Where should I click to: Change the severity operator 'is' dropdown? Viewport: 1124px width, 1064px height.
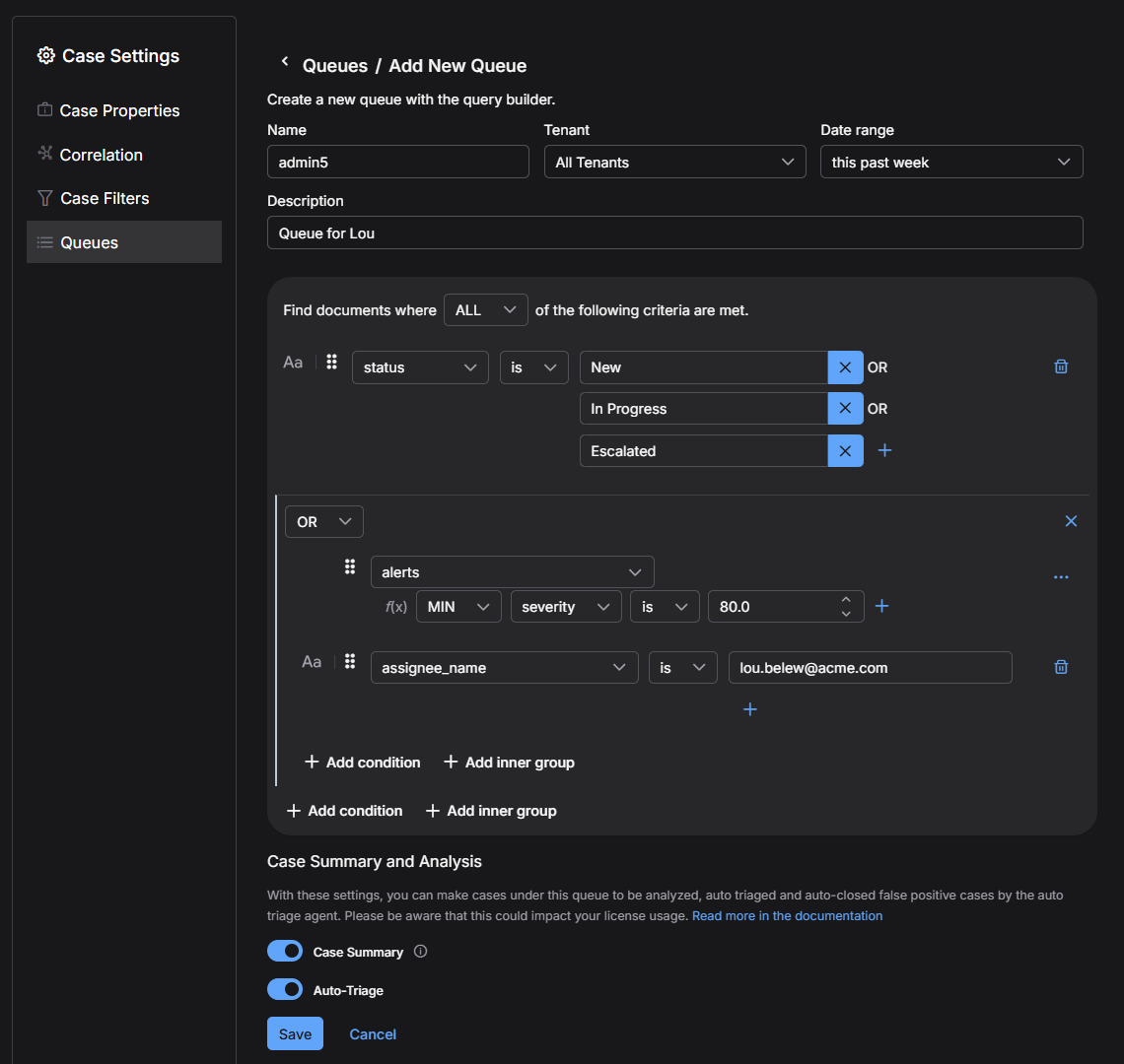tap(665, 607)
